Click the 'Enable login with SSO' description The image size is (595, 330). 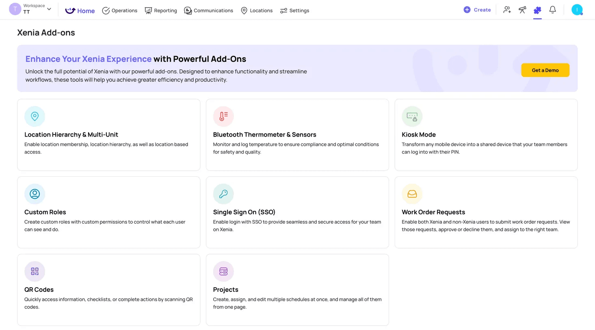(x=297, y=226)
